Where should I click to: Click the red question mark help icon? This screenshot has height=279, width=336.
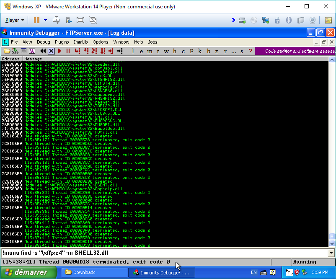pyautogui.click(x=250, y=51)
